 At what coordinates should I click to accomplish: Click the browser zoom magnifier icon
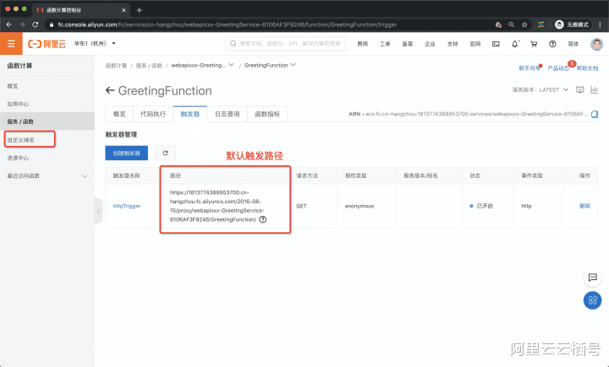tap(511, 24)
